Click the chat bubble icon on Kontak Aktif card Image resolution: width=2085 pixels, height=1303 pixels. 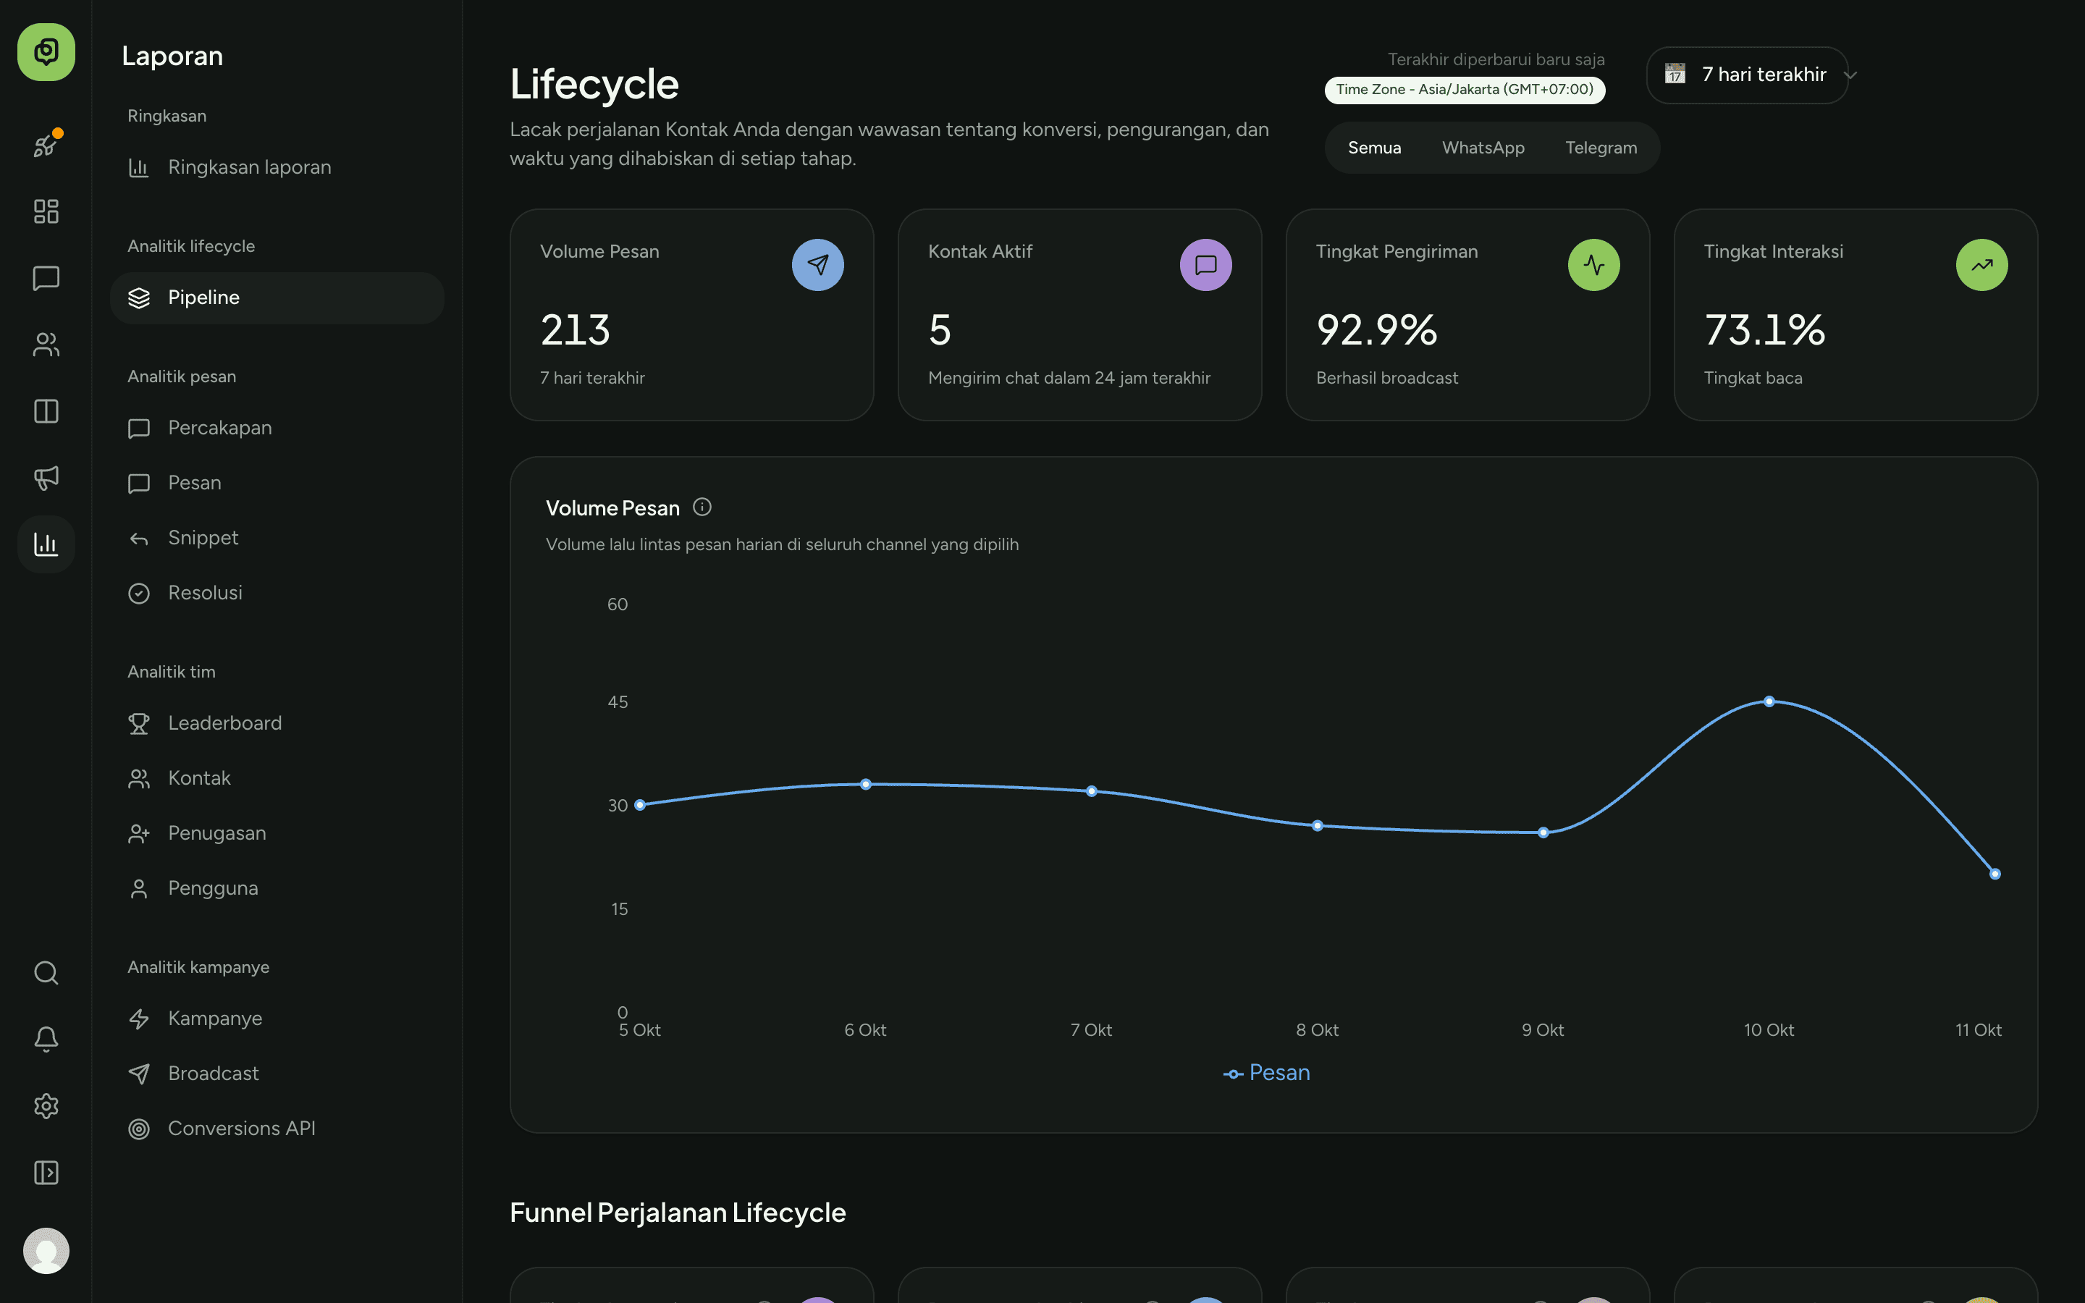point(1205,264)
